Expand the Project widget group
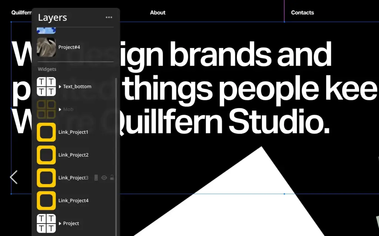Viewport: 379px width, 236px height. 60,223
